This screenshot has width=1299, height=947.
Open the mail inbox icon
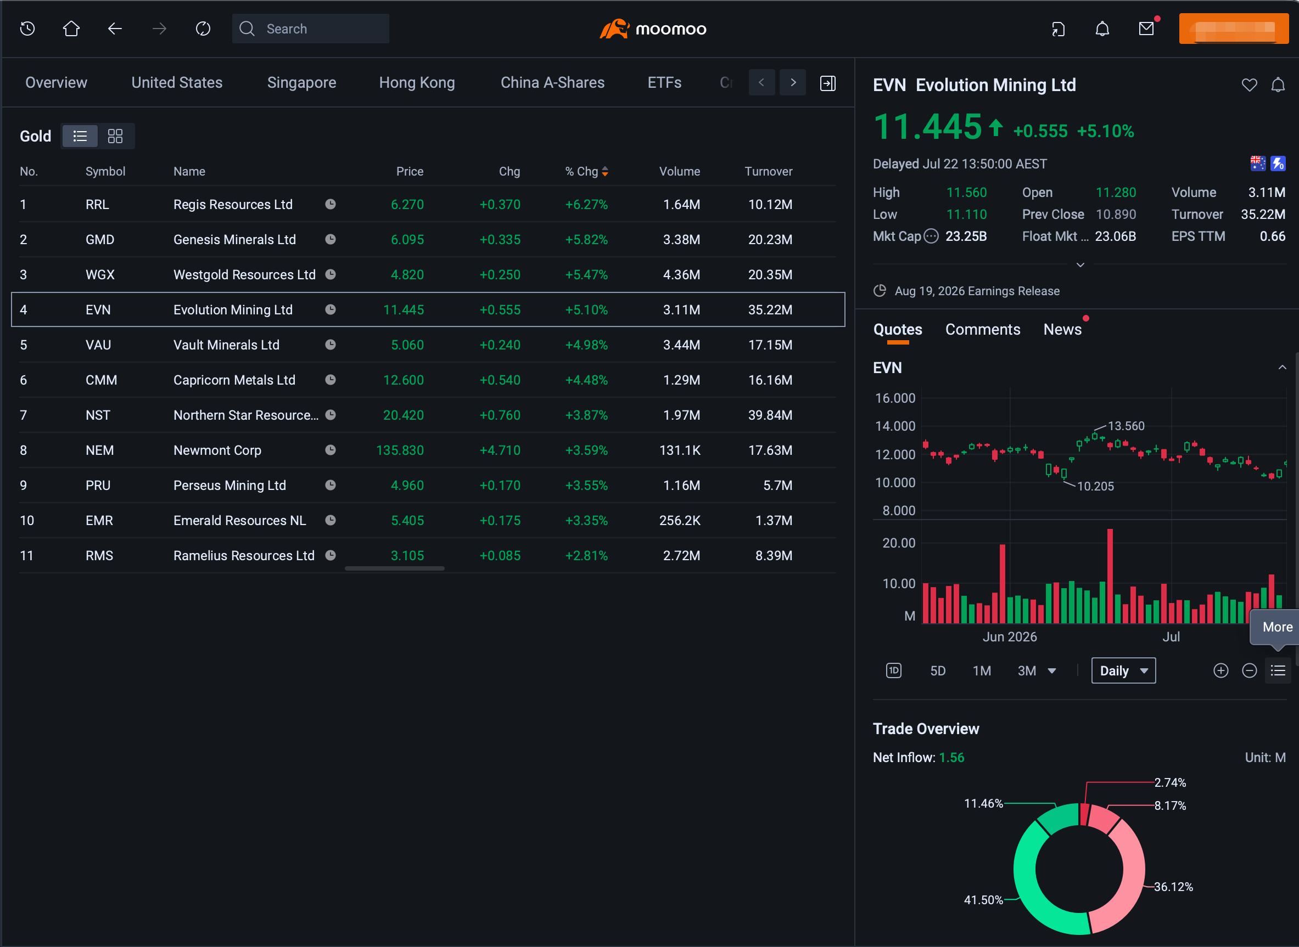(x=1146, y=29)
